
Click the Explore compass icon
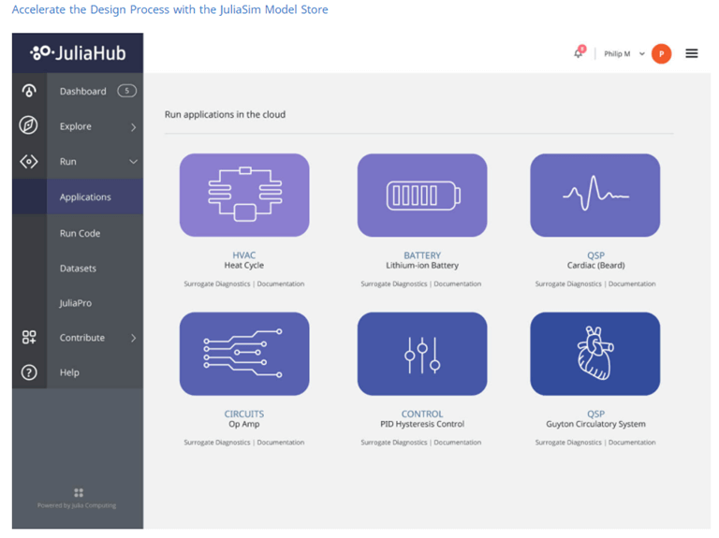[28, 125]
